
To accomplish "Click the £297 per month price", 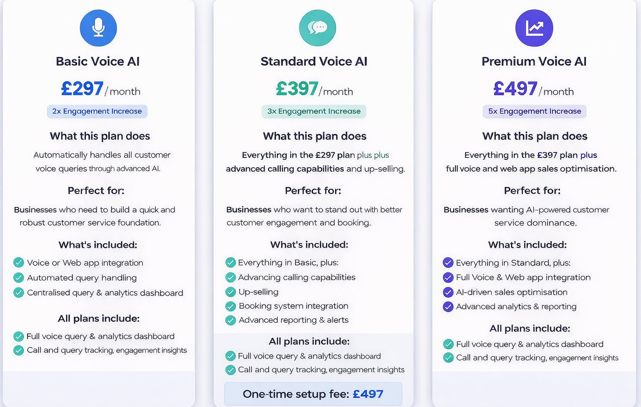I will click(101, 89).
